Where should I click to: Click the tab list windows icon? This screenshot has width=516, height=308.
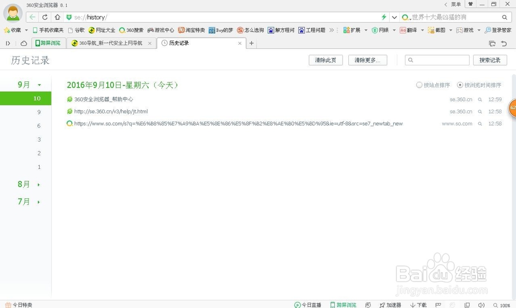[x=492, y=43]
